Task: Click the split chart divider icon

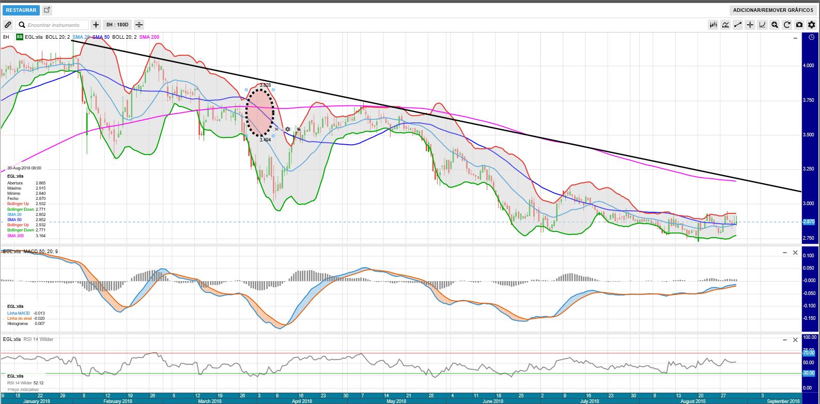Action: pos(139,25)
